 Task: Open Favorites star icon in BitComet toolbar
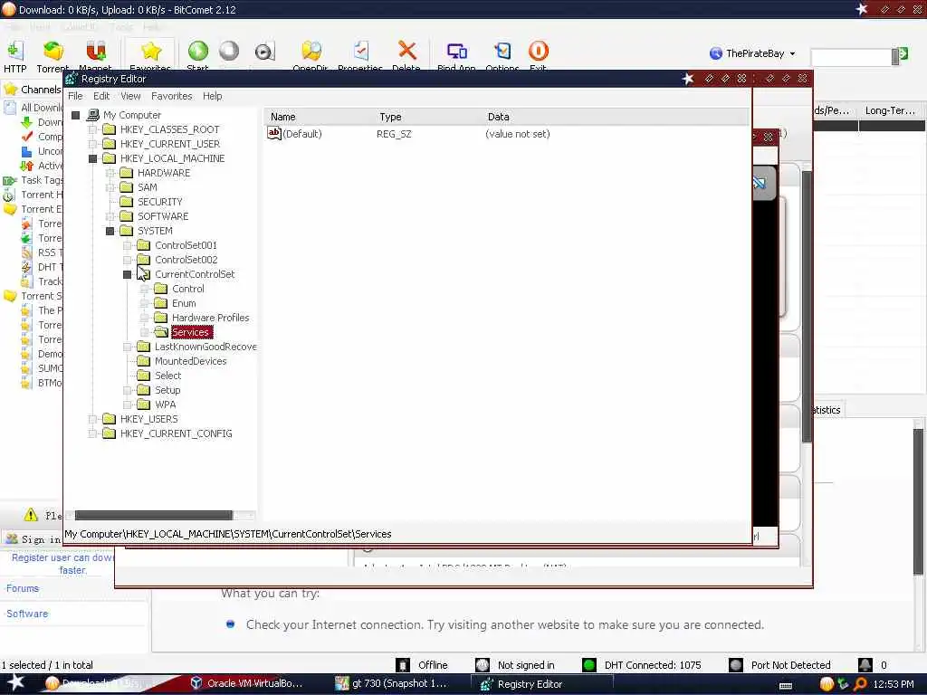coord(150,52)
